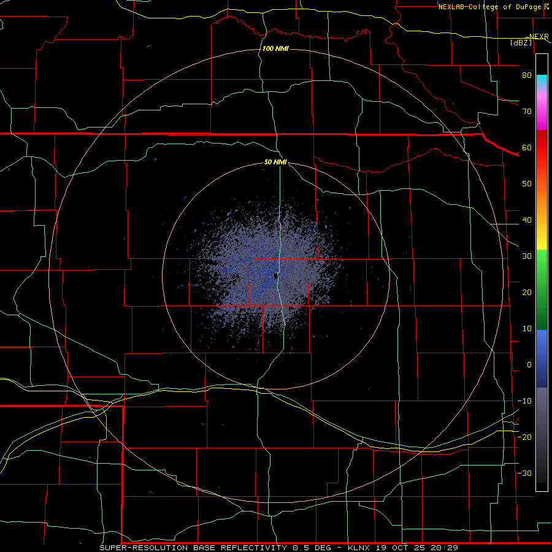Viewport: 552px width, 552px height.
Task: Click the dBZ unit label
Action: point(521,42)
